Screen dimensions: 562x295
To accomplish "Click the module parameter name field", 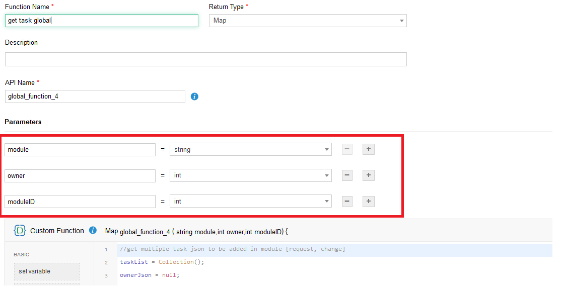I will point(80,149).
